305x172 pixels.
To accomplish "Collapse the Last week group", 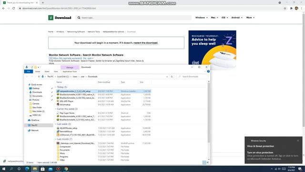I will (56, 124).
